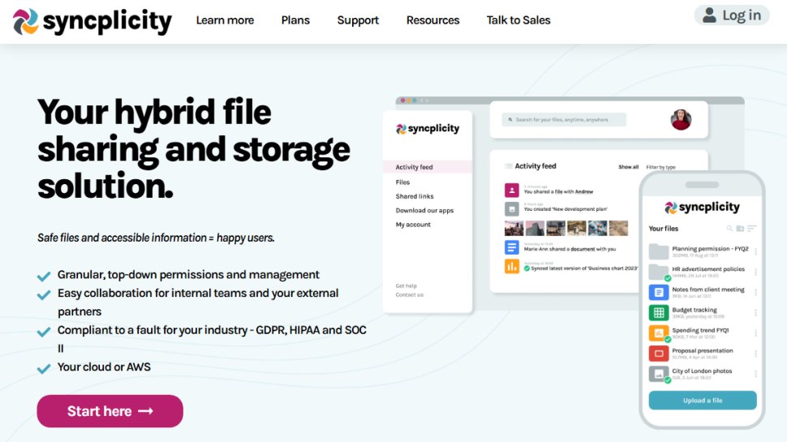Screen dimensions: 787x442
Task: Click the last photo thumbnail in feed
Action: (618, 228)
